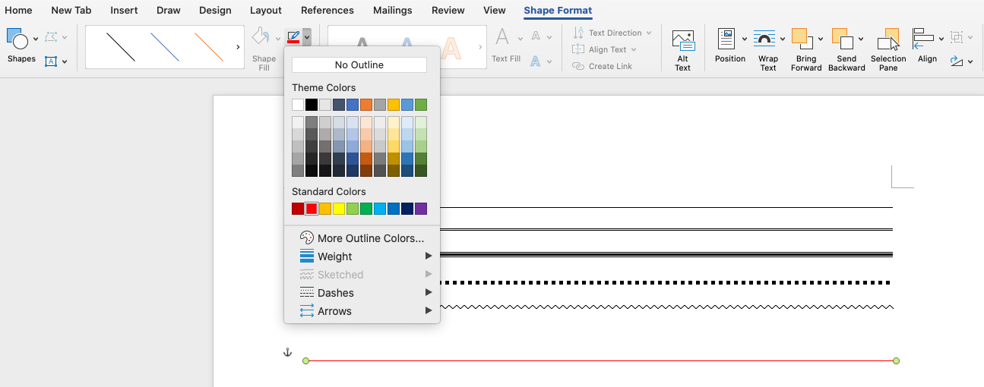Click the Shape Outline pen icon
The image size is (984, 387).
point(293,37)
